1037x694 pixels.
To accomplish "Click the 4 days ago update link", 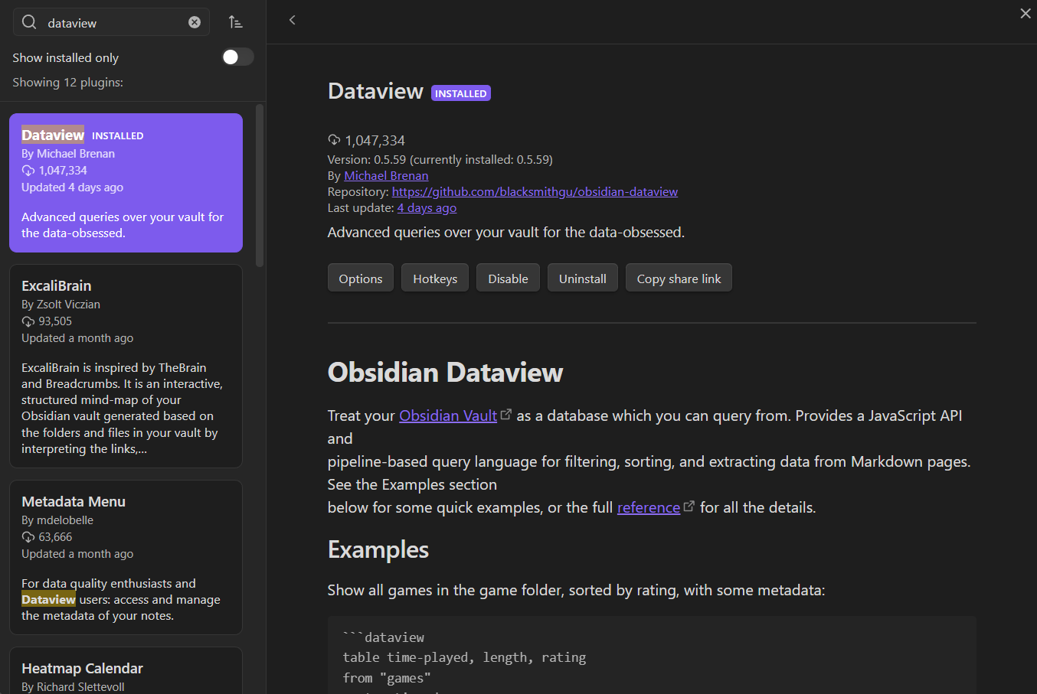I will (427, 207).
